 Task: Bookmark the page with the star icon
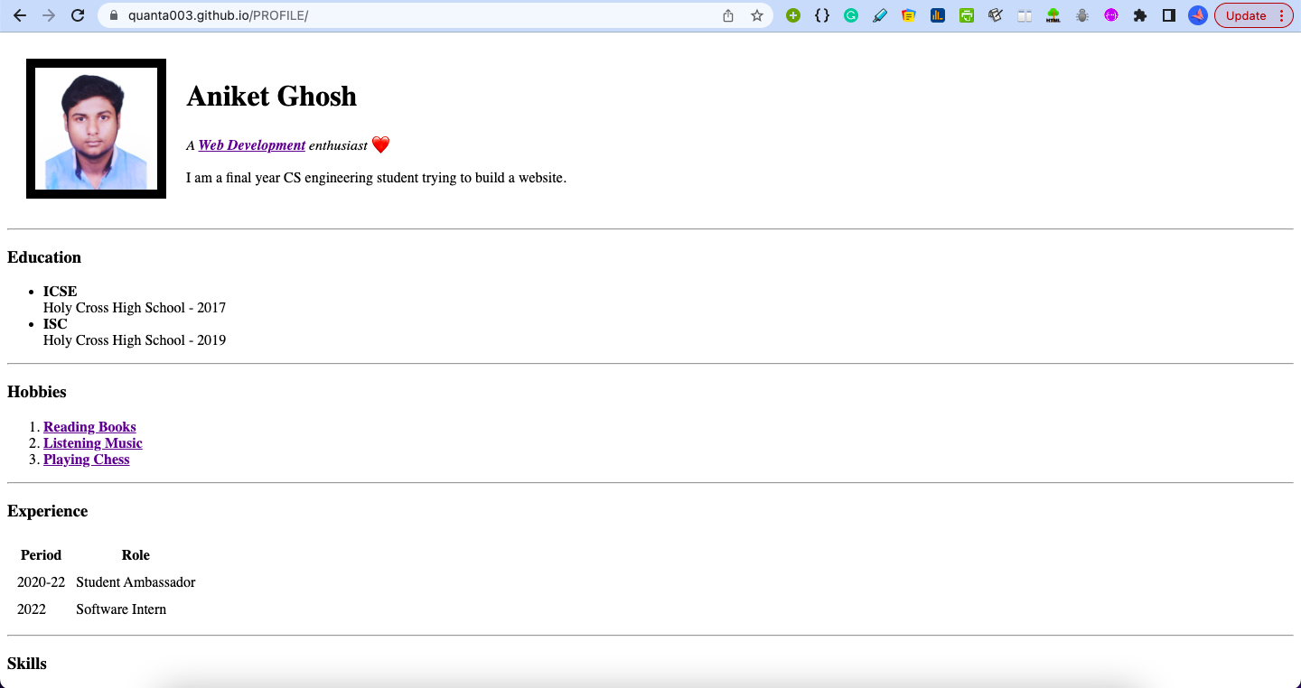click(757, 15)
